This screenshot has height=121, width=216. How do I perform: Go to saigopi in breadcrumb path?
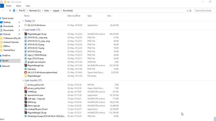tap(56, 11)
